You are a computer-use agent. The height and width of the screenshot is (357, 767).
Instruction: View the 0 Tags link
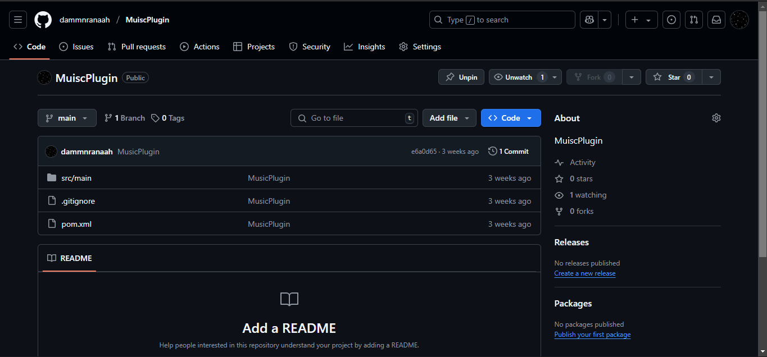tap(167, 118)
